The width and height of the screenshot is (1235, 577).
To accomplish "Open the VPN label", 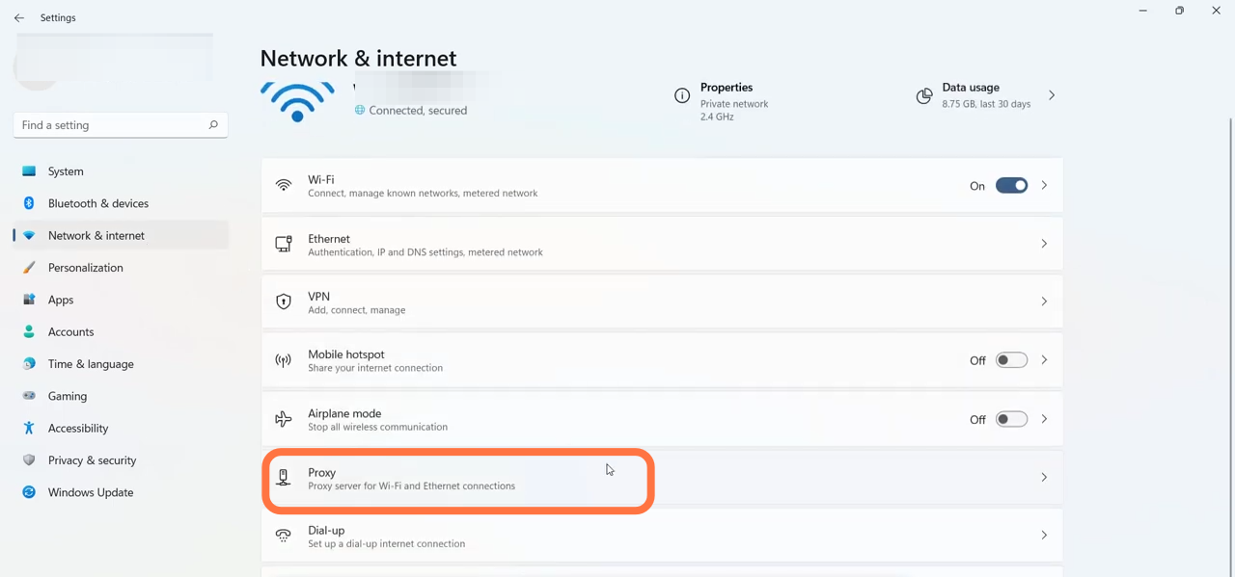I will (x=318, y=296).
